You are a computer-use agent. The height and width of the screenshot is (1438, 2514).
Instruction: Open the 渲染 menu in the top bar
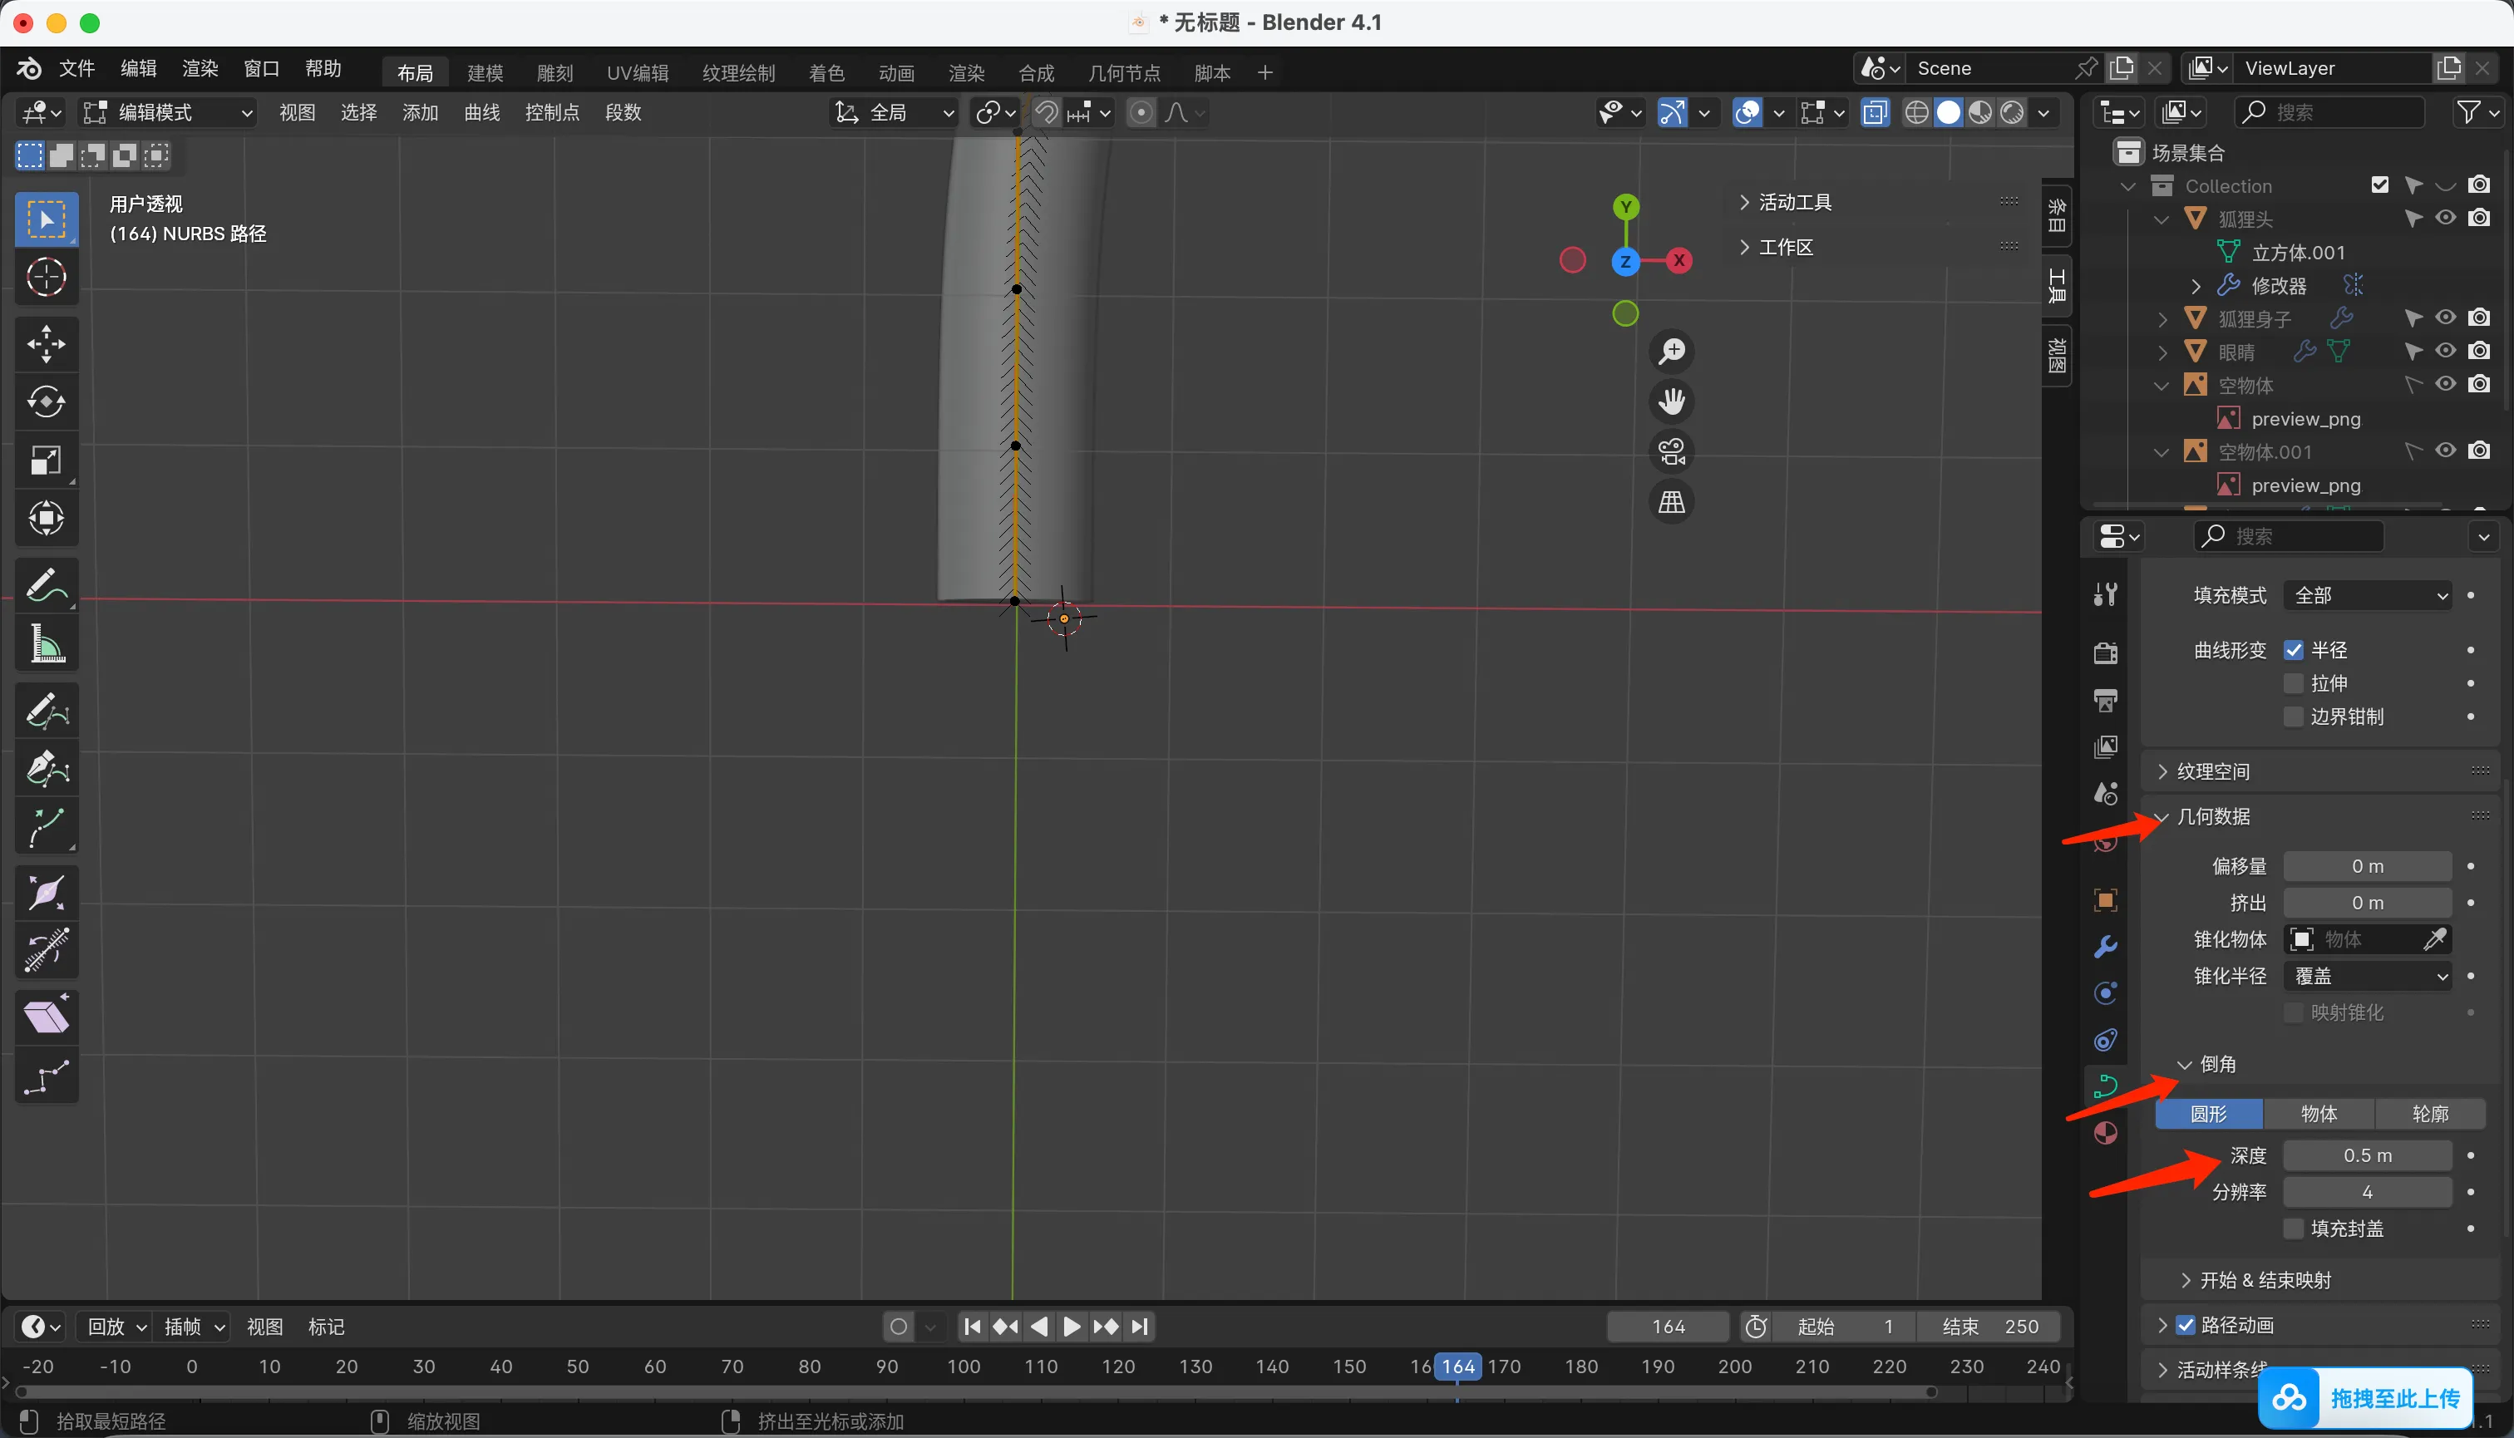click(x=200, y=68)
